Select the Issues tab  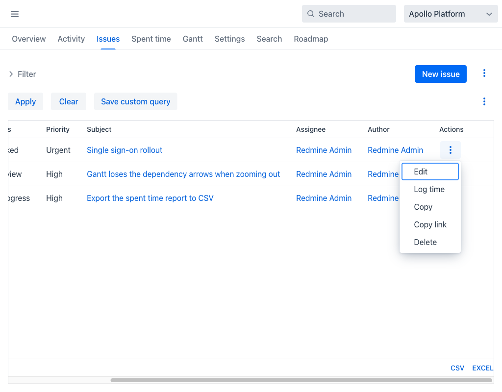click(108, 39)
